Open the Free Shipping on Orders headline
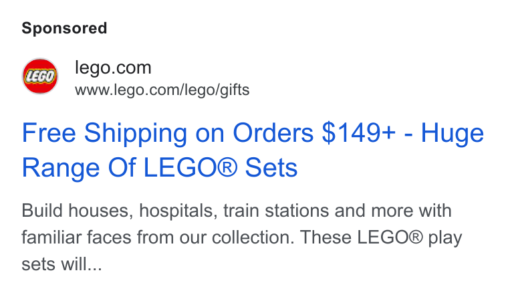Screen dimensions: 508x293 253,150
